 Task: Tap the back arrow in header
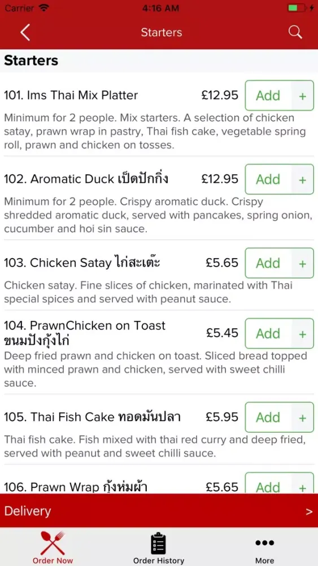pos(25,32)
